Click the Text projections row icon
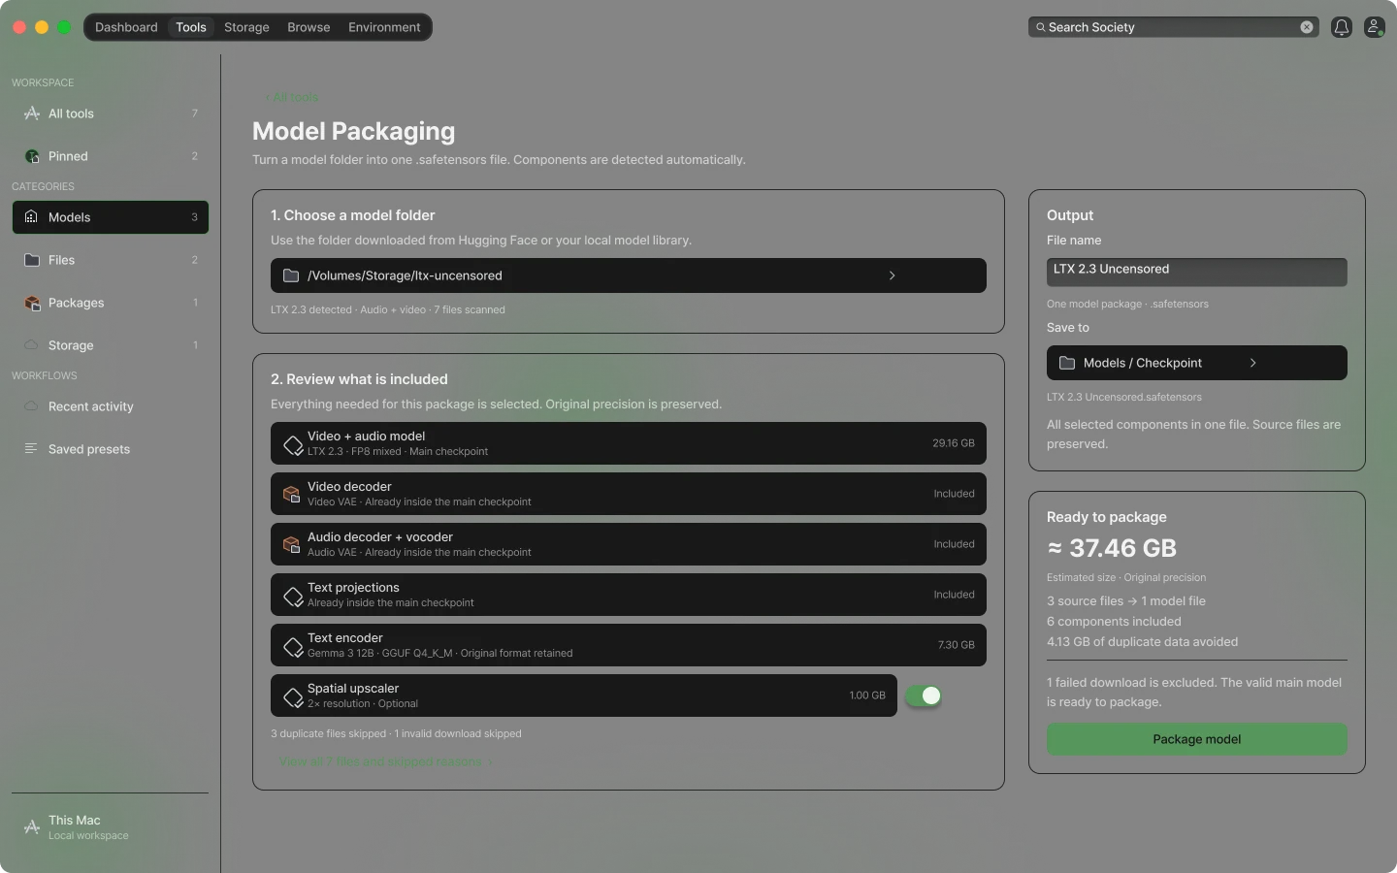The image size is (1397, 873). pos(292,596)
